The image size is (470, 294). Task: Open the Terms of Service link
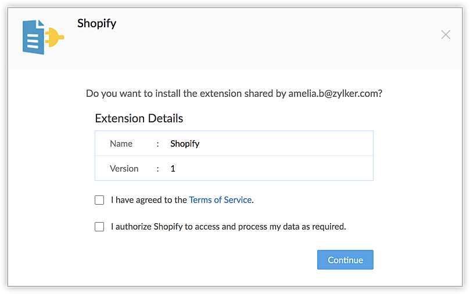[x=220, y=200]
